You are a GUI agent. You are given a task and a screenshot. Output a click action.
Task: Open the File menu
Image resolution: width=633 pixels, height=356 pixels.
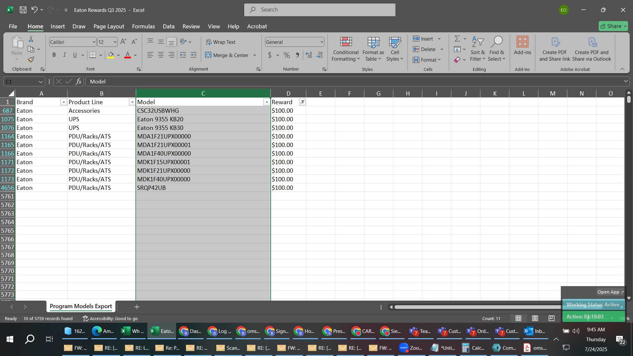click(x=13, y=26)
